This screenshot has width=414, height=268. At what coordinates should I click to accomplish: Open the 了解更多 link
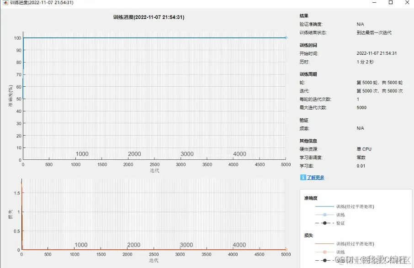(315, 178)
